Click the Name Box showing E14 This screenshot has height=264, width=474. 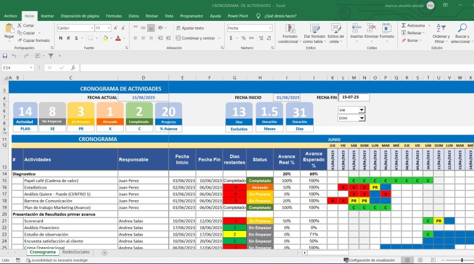point(17,68)
